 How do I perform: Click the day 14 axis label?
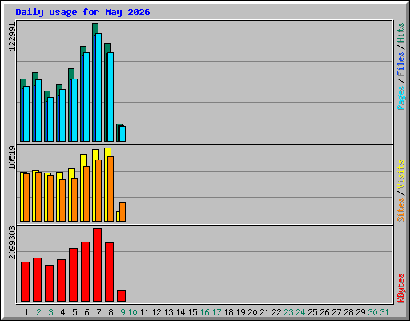point(180,312)
